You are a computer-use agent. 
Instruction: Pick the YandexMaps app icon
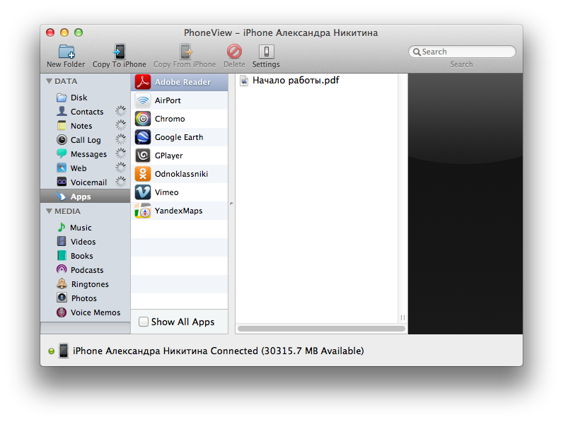coord(143,211)
